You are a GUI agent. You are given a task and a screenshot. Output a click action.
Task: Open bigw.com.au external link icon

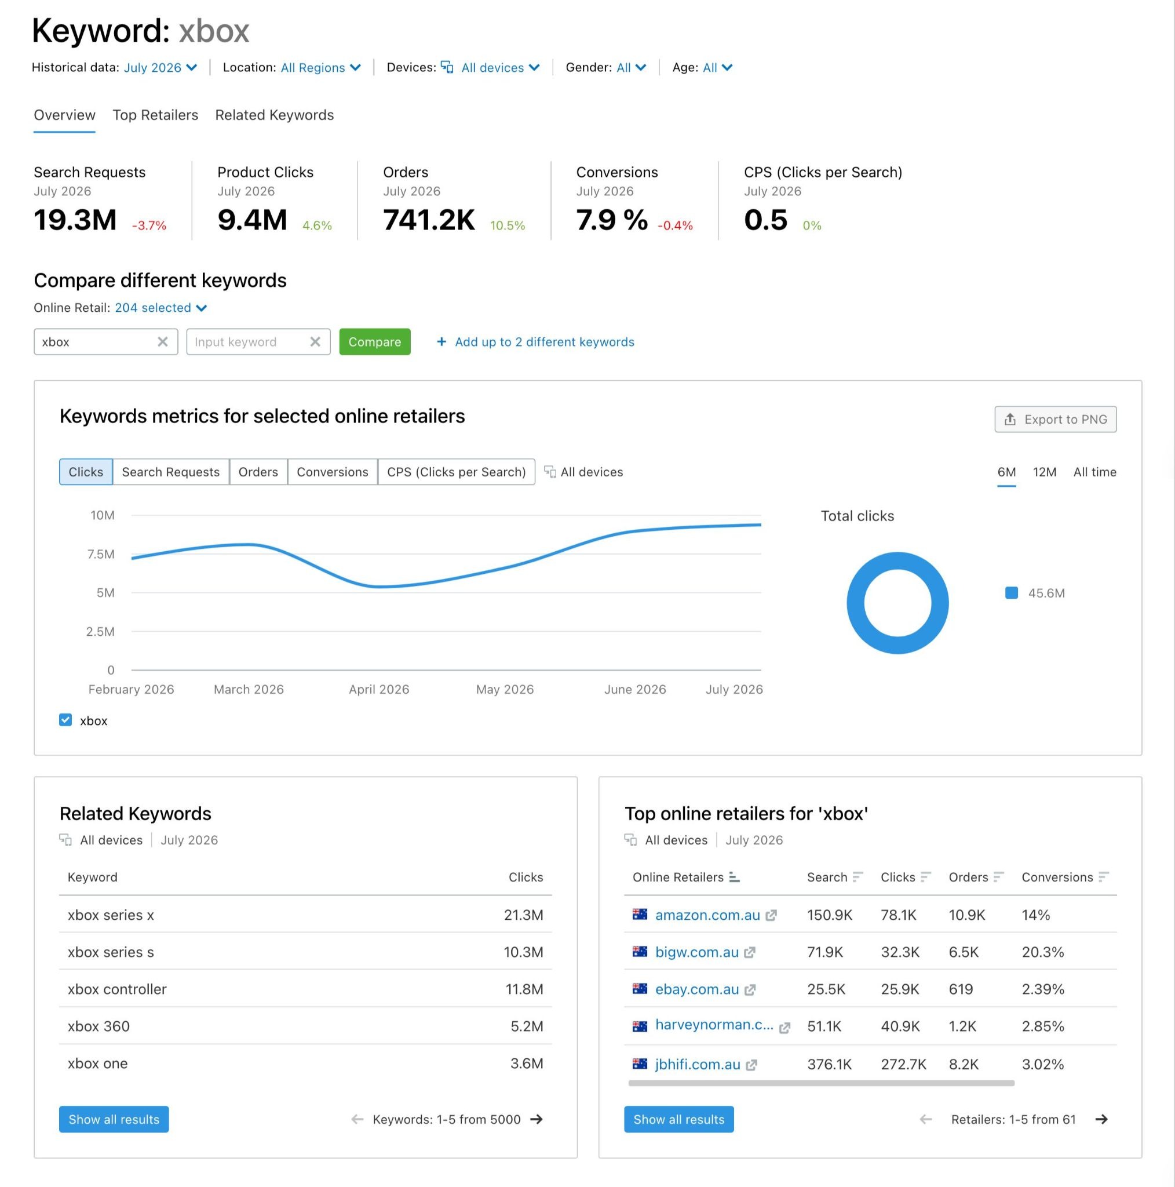coord(749,952)
